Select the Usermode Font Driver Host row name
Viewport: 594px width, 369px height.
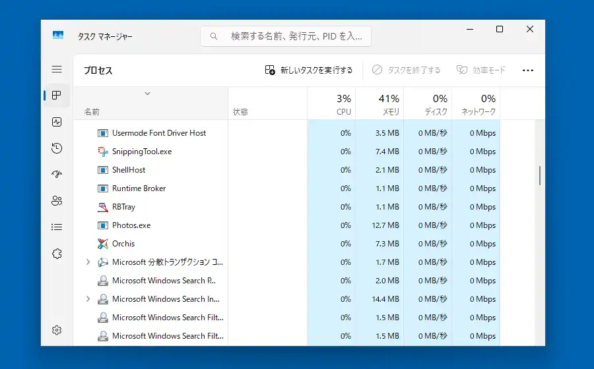click(x=159, y=133)
